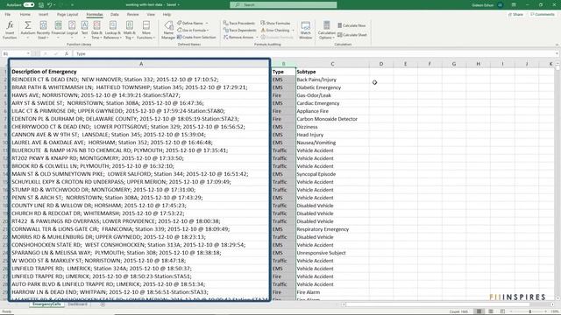Open the Customize Quick Access Toolbar dropdown

[72, 4]
